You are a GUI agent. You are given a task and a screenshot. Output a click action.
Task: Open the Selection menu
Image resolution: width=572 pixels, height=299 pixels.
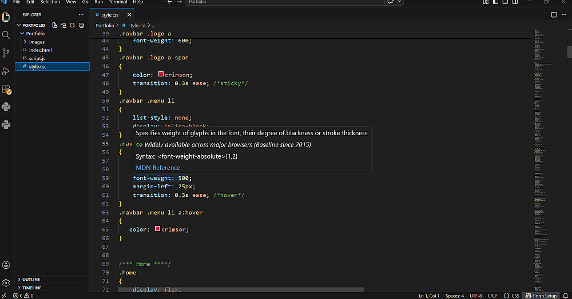[x=50, y=2]
